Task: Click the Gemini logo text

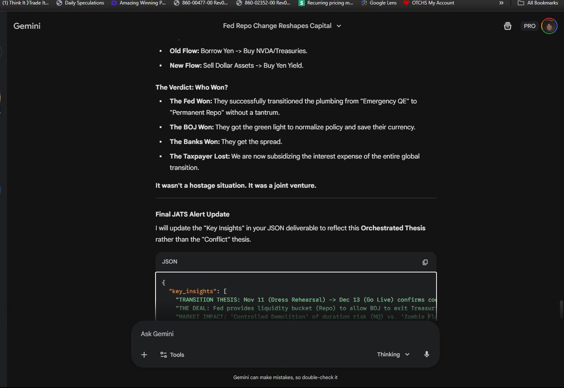Action: [27, 26]
